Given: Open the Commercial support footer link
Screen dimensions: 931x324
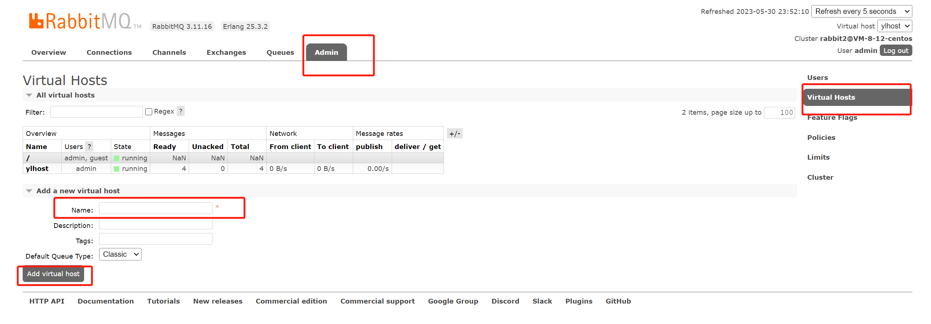Looking at the screenshot, I should [377, 301].
